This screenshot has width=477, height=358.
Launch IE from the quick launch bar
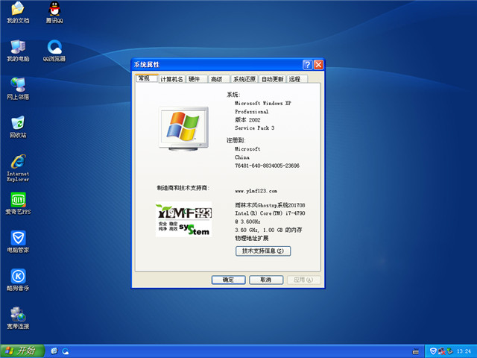[54, 351]
